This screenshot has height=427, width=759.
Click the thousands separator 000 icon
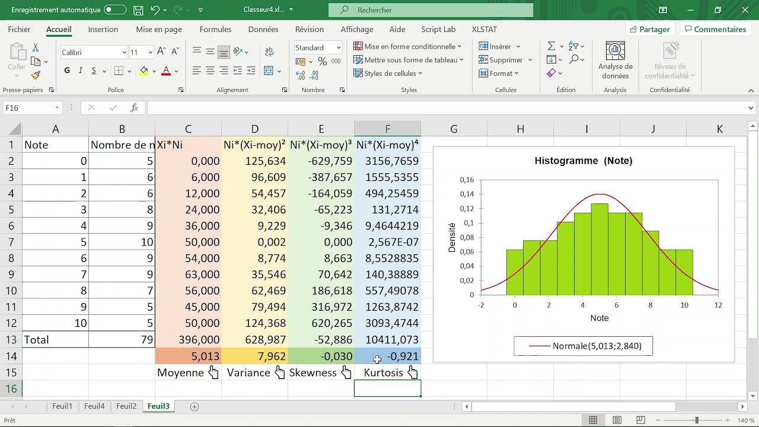tap(336, 61)
